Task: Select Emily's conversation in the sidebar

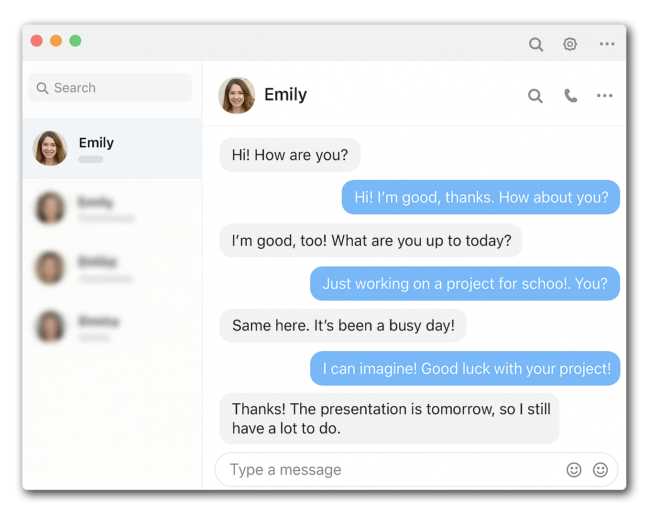Action: pyautogui.click(x=112, y=148)
